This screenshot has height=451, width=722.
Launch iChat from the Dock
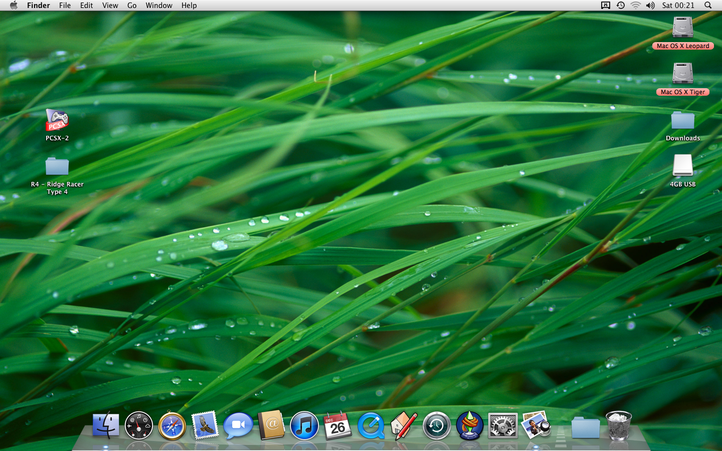pyautogui.click(x=238, y=426)
